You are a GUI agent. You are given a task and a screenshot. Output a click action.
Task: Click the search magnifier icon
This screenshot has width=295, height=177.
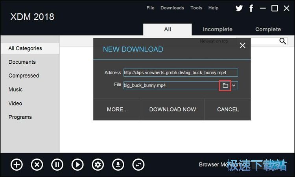click(282, 41)
